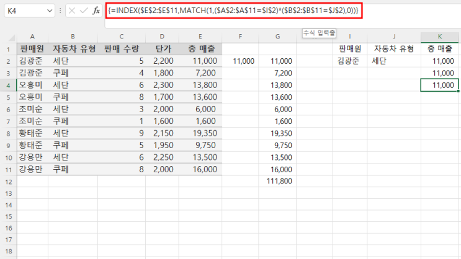Select column A header
The height and width of the screenshot is (259, 461).
tap(32, 37)
